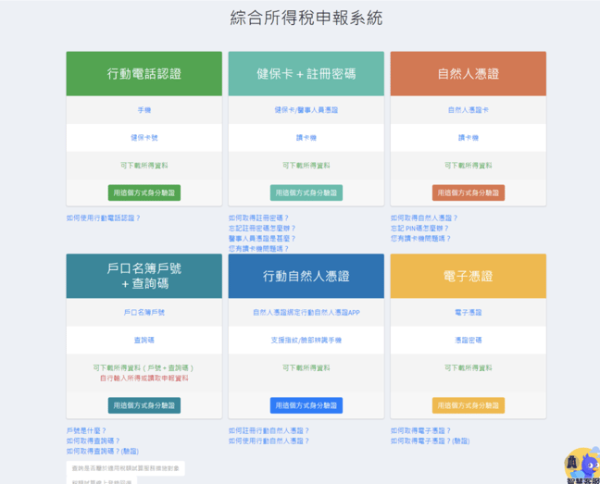
Task: Click 戶口名簿戶號 row text in card body
Action: tap(144, 312)
